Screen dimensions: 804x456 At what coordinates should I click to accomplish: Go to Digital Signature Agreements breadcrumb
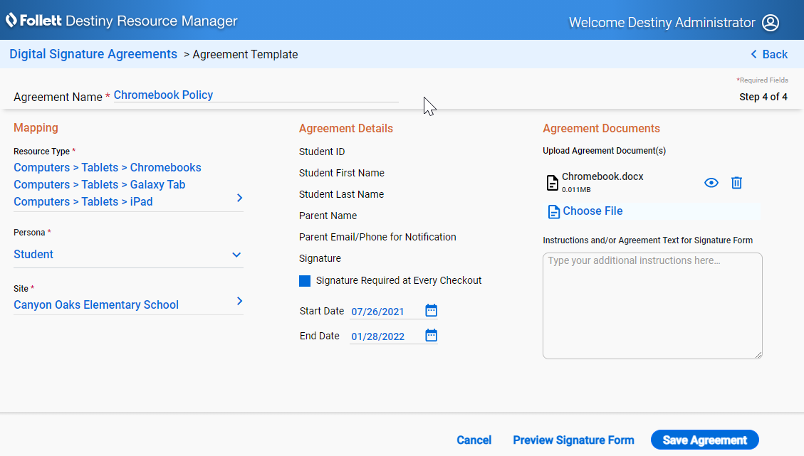tap(93, 54)
